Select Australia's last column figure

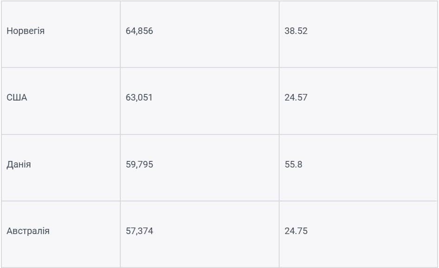(x=296, y=231)
